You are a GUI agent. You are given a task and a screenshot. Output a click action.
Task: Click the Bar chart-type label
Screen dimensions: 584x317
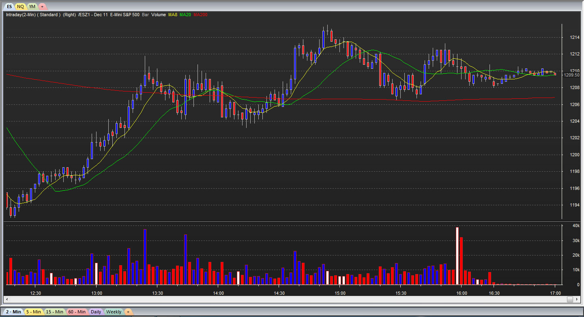[x=145, y=15]
